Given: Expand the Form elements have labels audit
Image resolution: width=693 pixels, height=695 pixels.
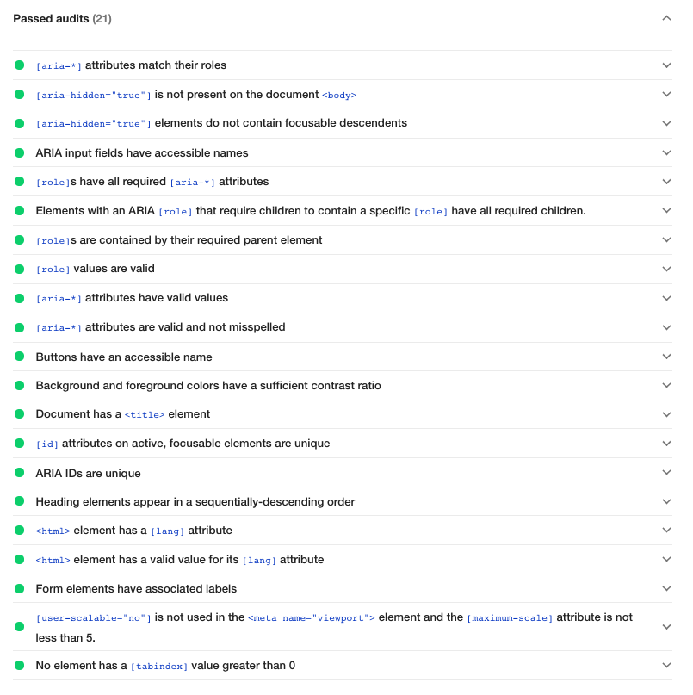Looking at the screenshot, I should pos(666,588).
